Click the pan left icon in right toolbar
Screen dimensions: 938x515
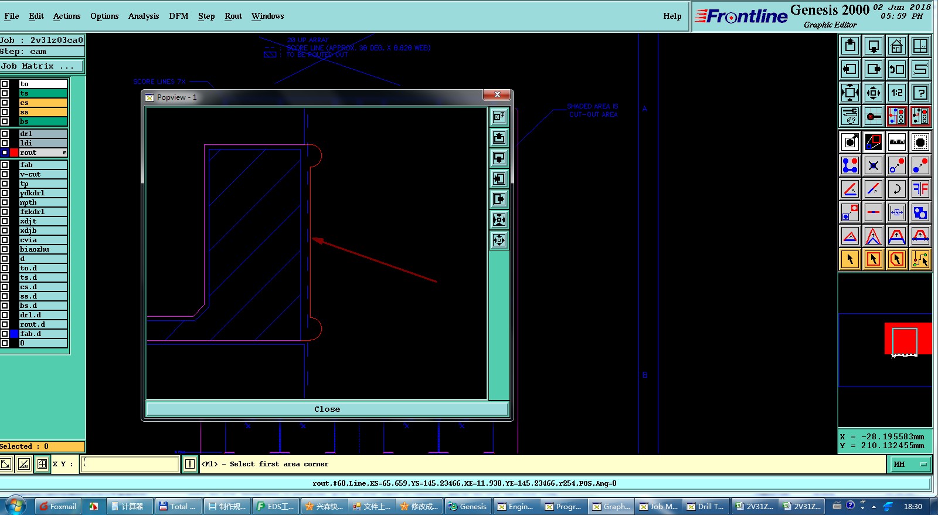click(x=850, y=69)
